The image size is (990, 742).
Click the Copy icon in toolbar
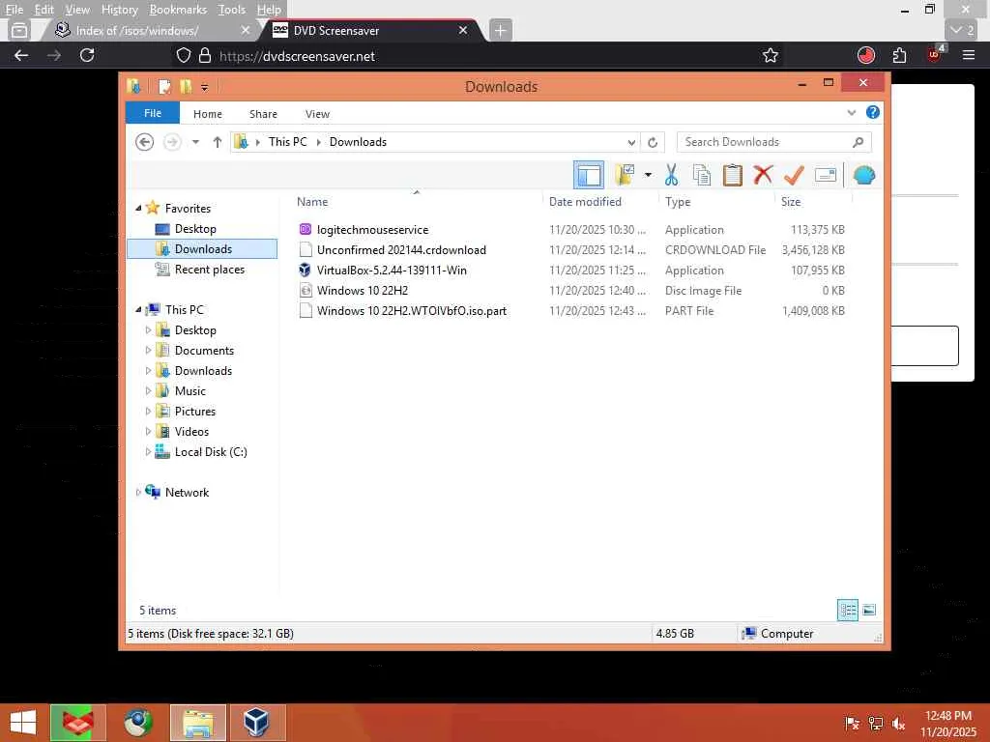point(702,175)
